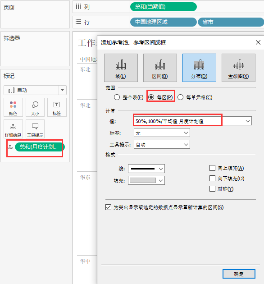Click the 华中 region row label
264x284 pixels.
[85, 261]
